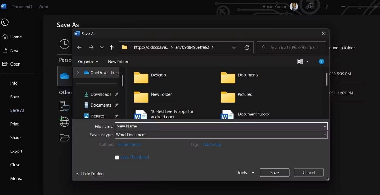Go forward in the Save As dialog
380x195 pixels.
pyautogui.click(x=91, y=47)
